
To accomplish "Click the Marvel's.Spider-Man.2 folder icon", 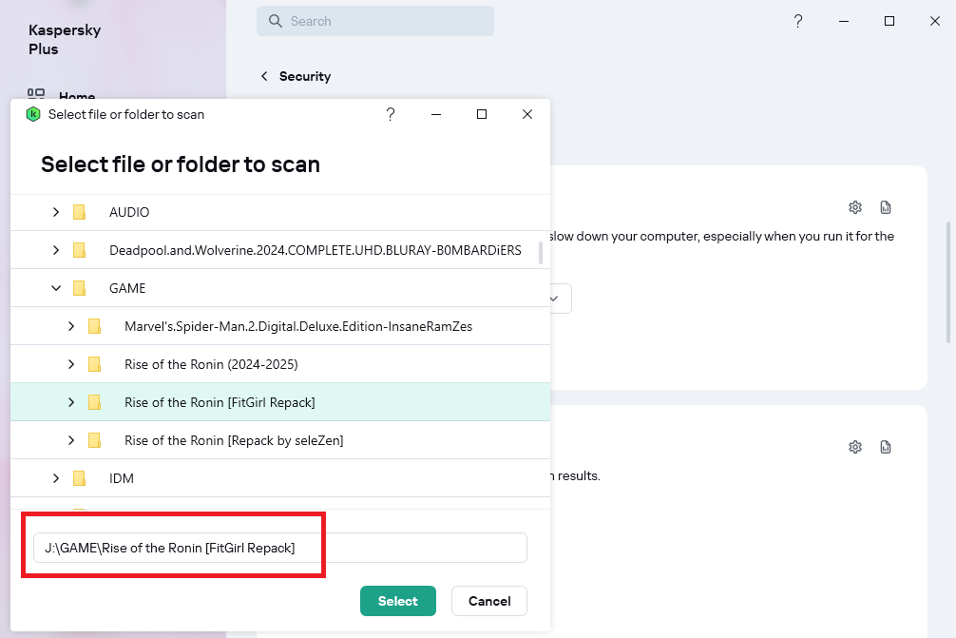I will click(94, 326).
